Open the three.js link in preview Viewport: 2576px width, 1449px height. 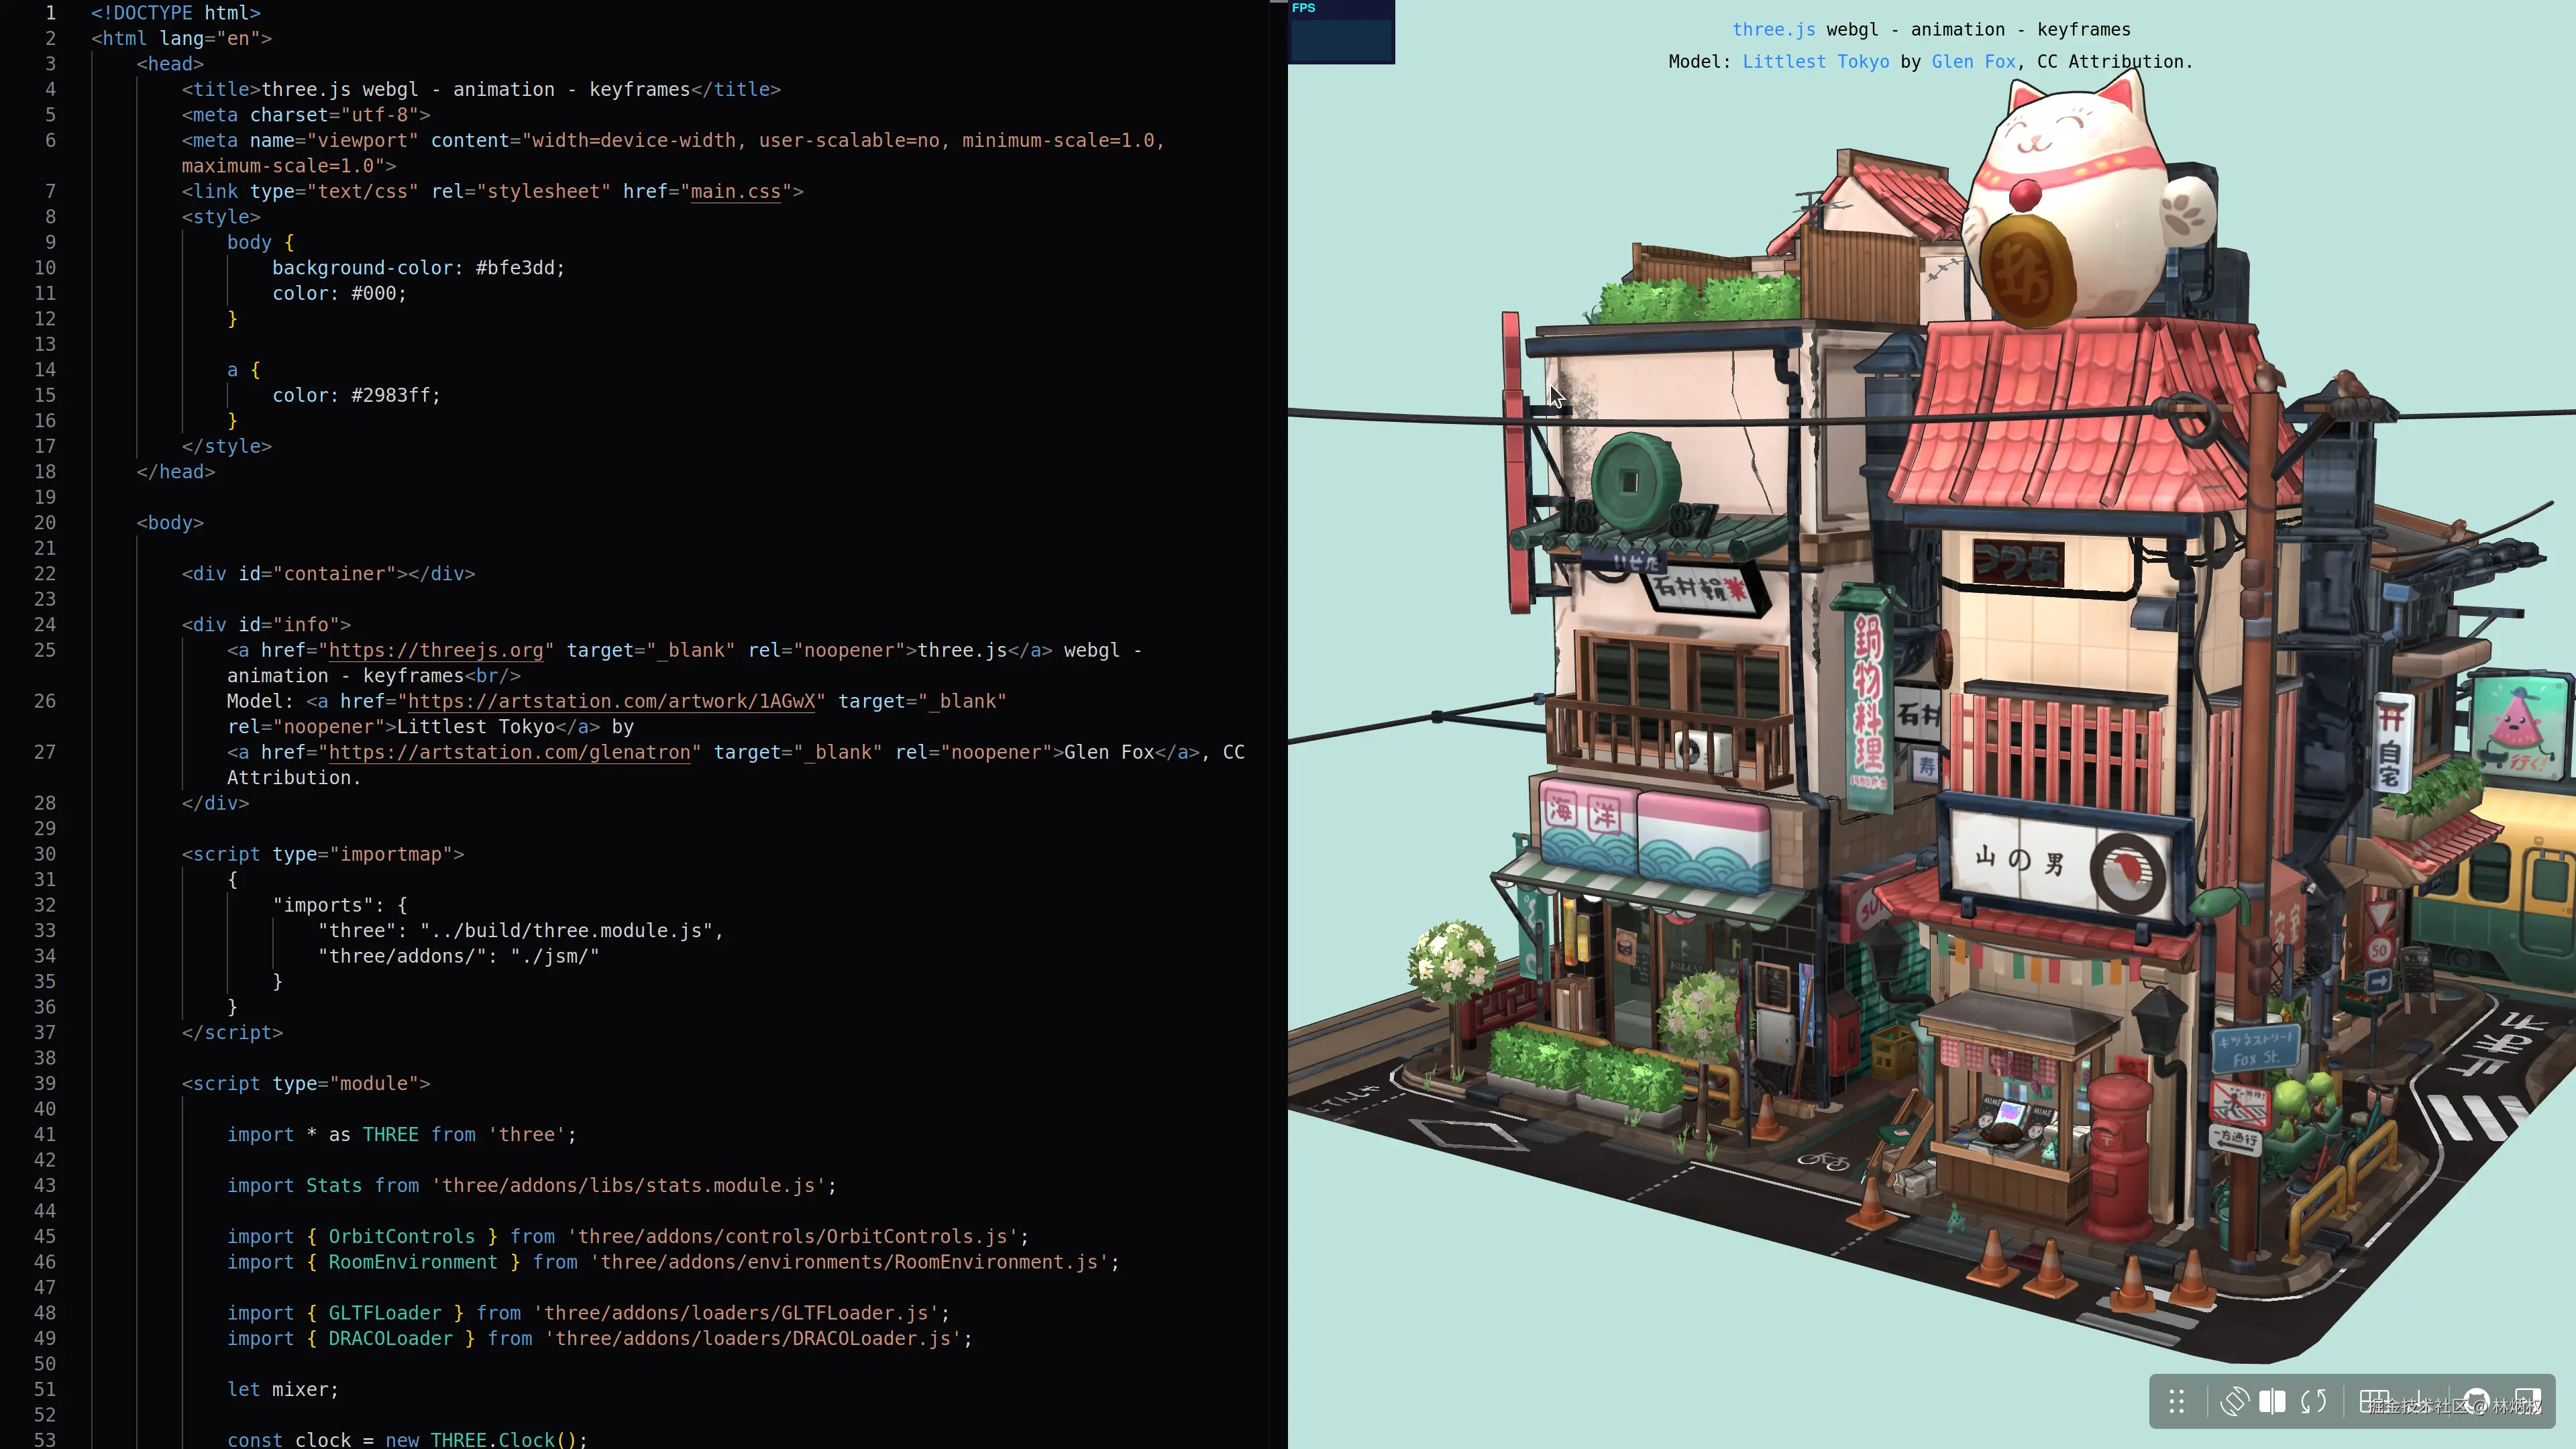[1773, 30]
